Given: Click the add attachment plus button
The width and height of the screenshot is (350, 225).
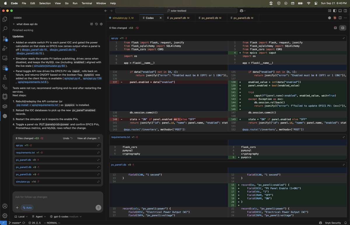Looking at the screenshot, I should coord(17,208).
